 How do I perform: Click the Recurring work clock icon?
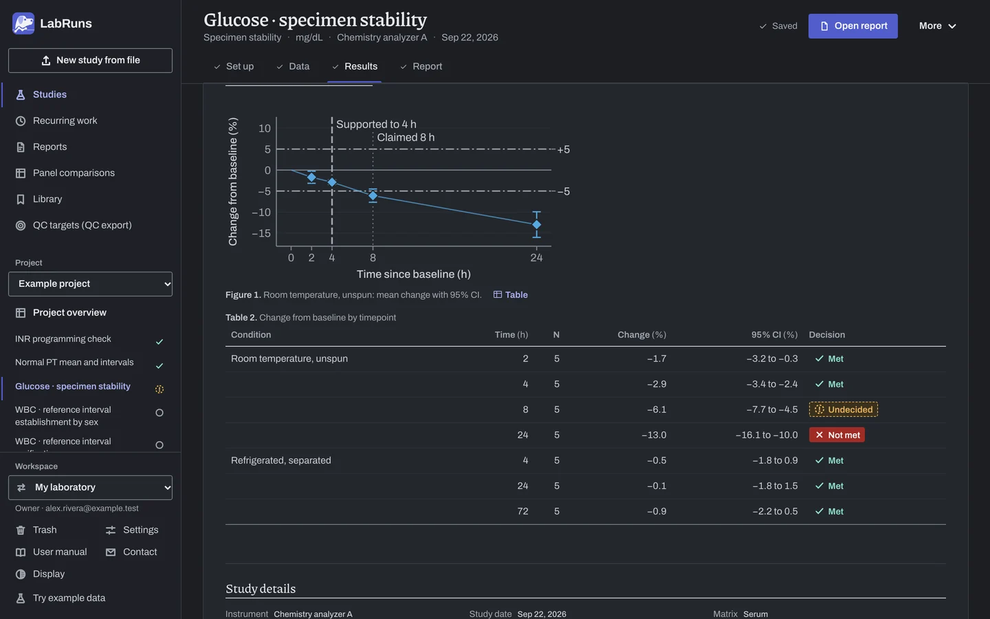tap(21, 121)
